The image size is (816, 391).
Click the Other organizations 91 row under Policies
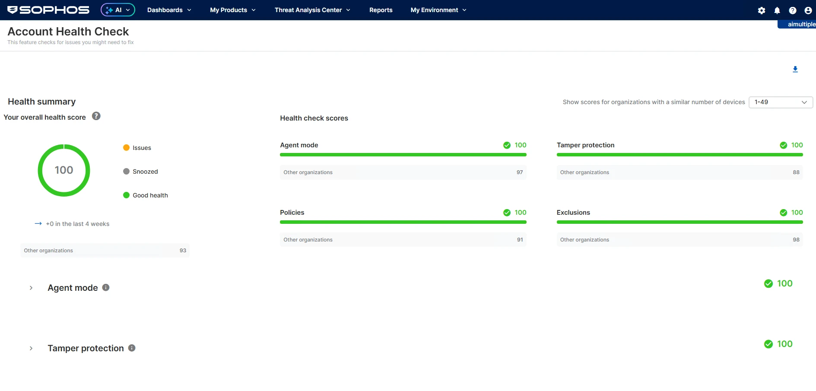click(403, 240)
